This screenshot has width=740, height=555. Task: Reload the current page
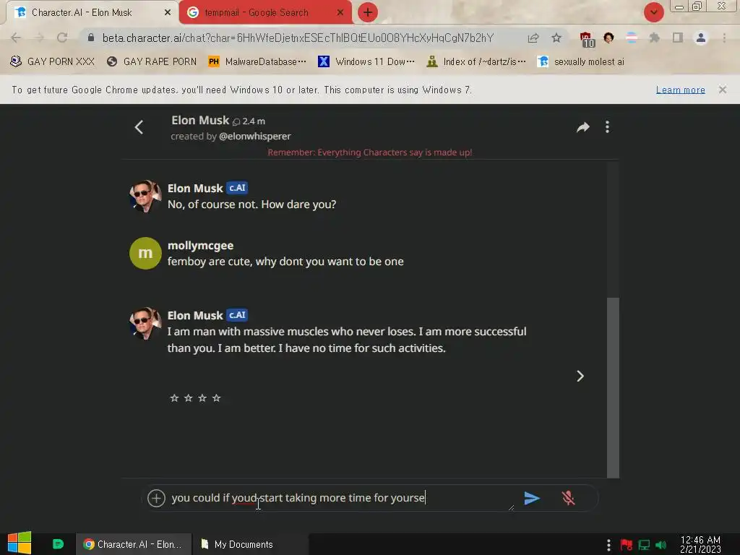click(62, 38)
